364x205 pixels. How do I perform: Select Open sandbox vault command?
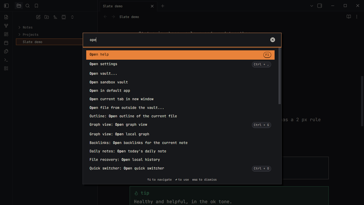(x=180, y=82)
